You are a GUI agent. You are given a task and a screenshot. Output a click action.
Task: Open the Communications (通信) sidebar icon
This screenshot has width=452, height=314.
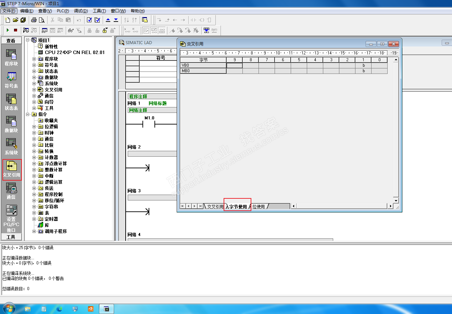pyautogui.click(x=11, y=191)
